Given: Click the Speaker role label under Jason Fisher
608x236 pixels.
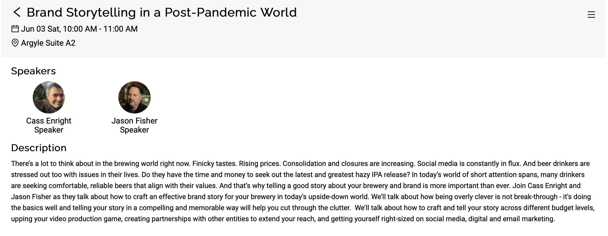Looking at the screenshot, I should 134,130.
